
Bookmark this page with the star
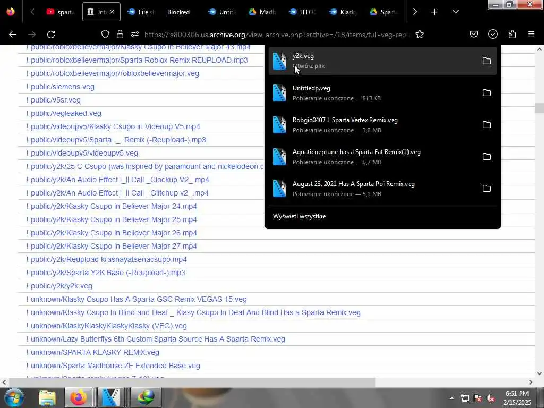coord(420,35)
